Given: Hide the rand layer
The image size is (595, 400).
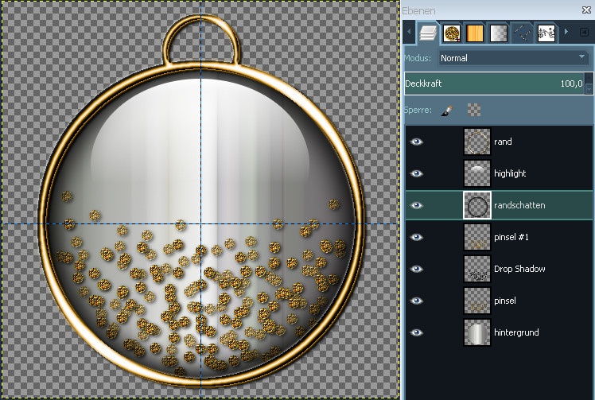Looking at the screenshot, I should pos(418,142).
